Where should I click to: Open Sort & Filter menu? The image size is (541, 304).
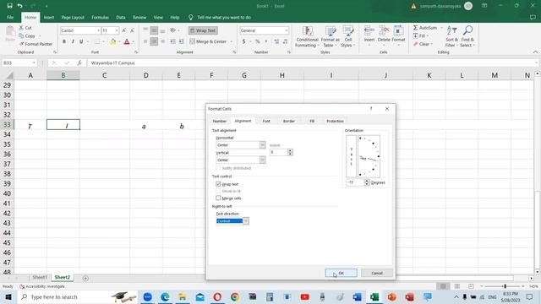click(x=451, y=36)
